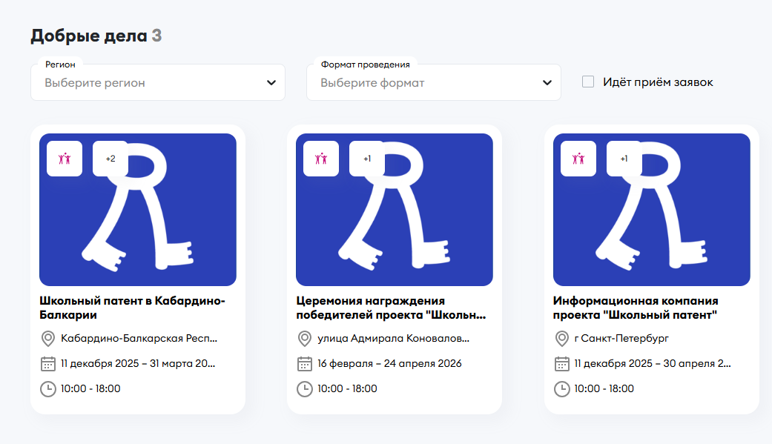772x444 pixels.
Task: Open the Регион dropdown
Action: [x=148, y=83]
